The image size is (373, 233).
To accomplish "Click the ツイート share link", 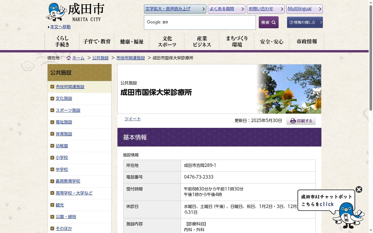I will point(133,119).
